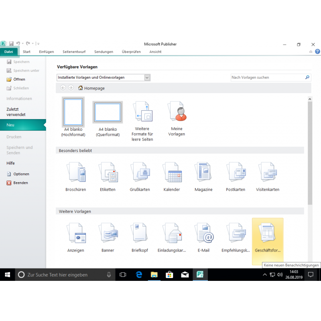Click the template list vertical scrollbar
The image size is (321, 321).
[309, 160]
